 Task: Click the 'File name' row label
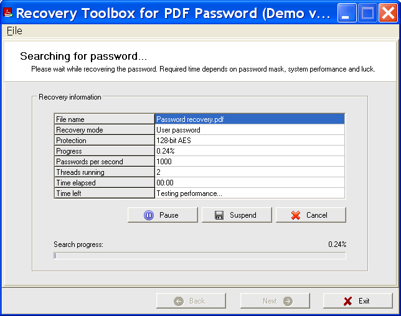[x=105, y=119]
